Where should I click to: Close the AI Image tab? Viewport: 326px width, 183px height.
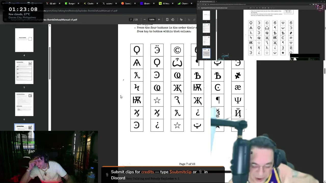point(172,4)
